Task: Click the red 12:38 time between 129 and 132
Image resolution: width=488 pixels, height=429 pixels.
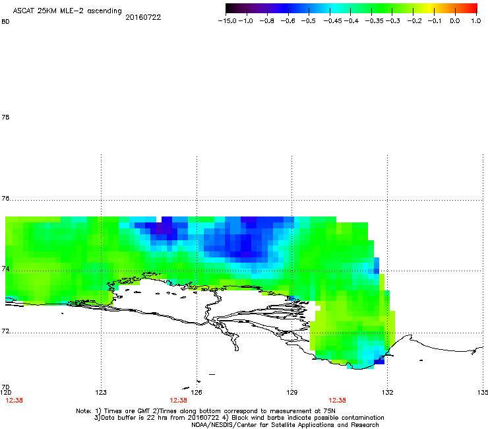Action: [x=338, y=401]
